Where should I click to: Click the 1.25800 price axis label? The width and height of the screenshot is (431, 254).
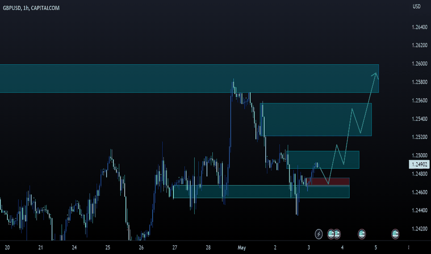coord(419,82)
